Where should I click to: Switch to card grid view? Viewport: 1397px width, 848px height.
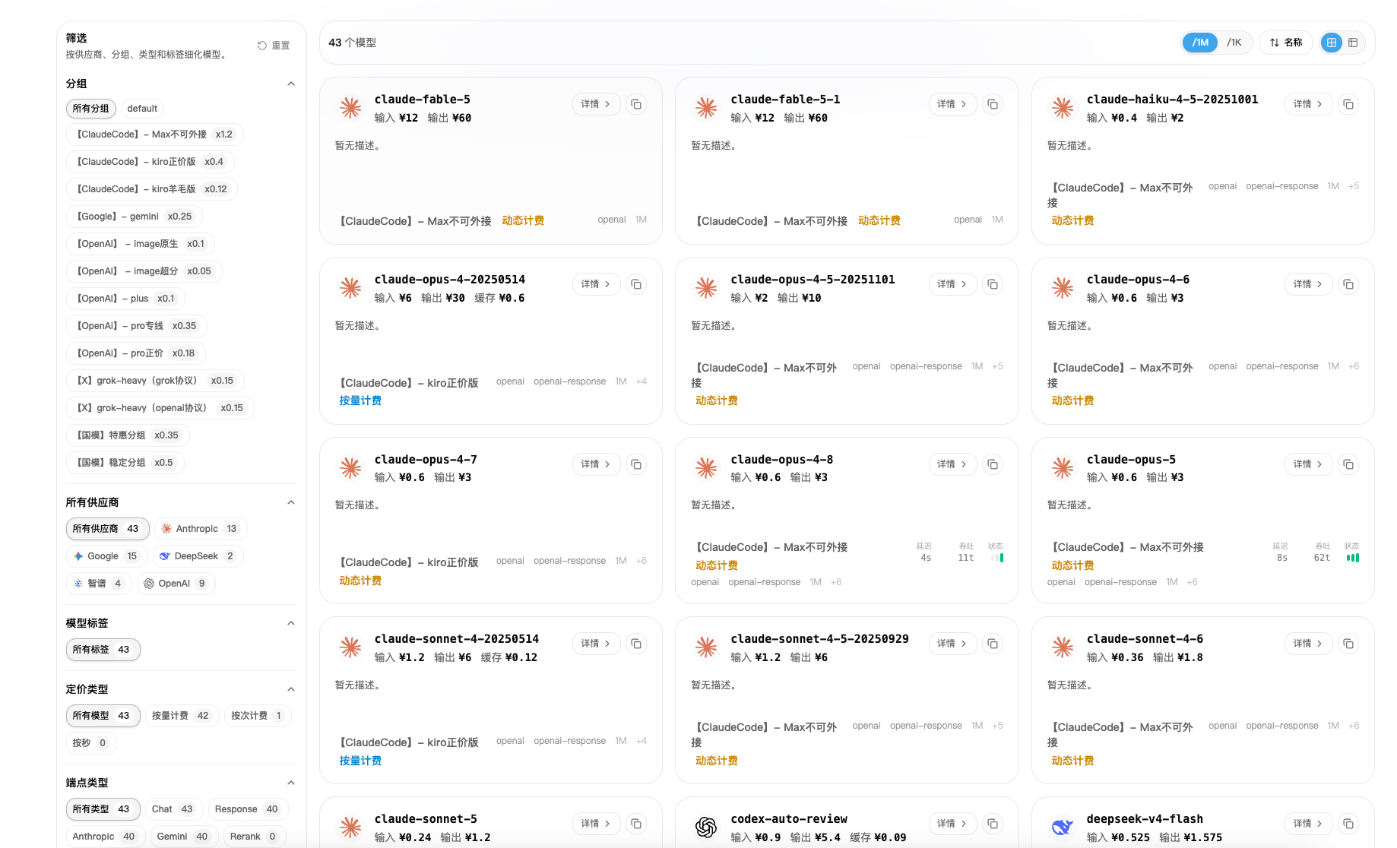click(x=1332, y=43)
